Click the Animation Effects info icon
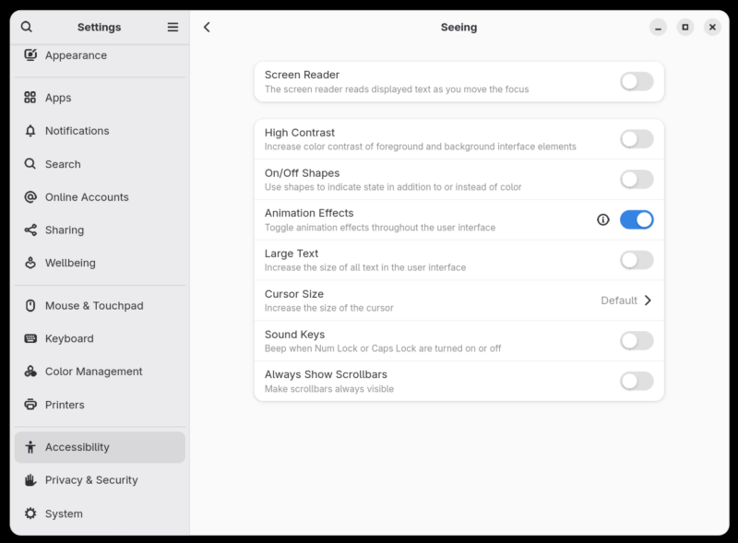This screenshot has height=543, width=738. pos(603,219)
